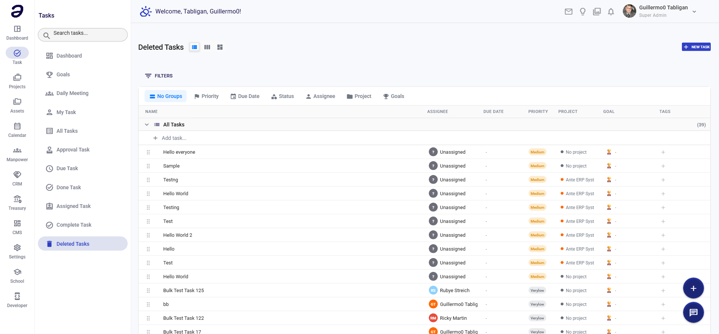Collapse the All Tasks group
This screenshot has height=334, width=719.
(147, 125)
